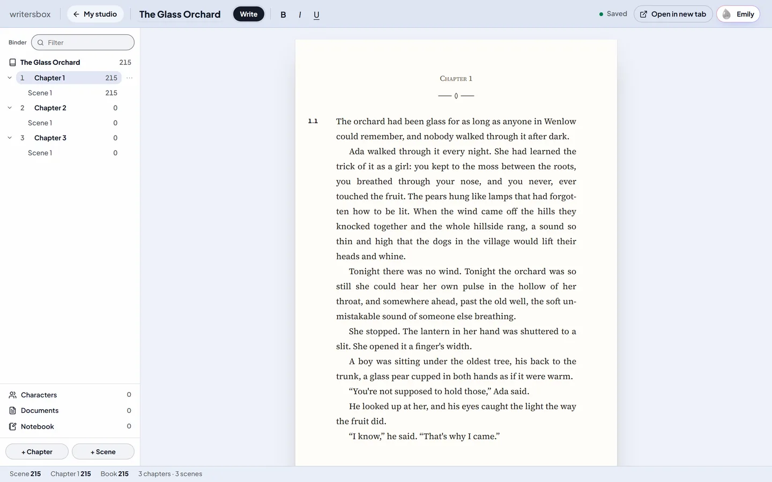The image size is (772, 482).
Task: Click the Saved status indicator
Action: (x=613, y=14)
